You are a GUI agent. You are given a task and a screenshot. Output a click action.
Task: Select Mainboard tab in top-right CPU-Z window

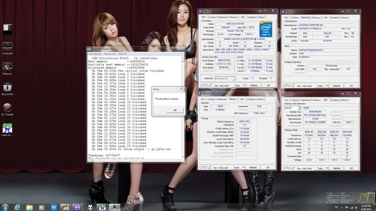(x=305, y=18)
